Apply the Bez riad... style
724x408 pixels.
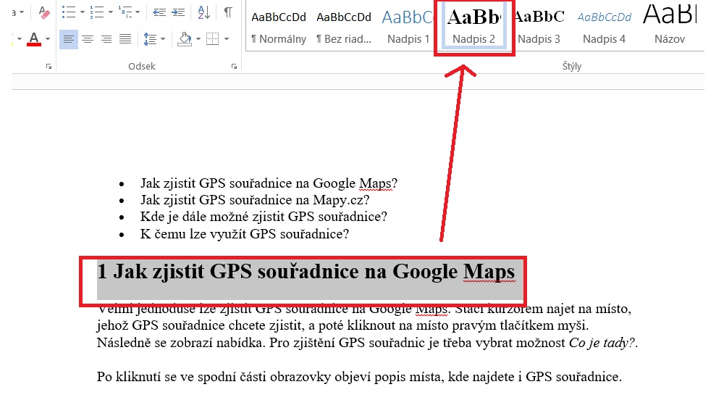click(x=343, y=27)
